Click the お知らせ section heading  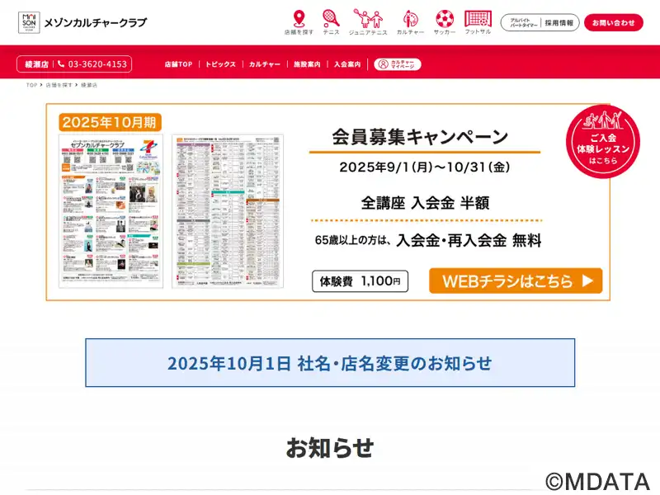[x=330, y=447]
